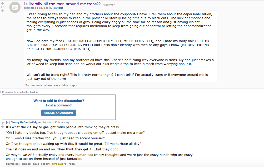The height and width of the screenshot is (167, 264).
Task: Share the post
Action: (x=48, y=85)
